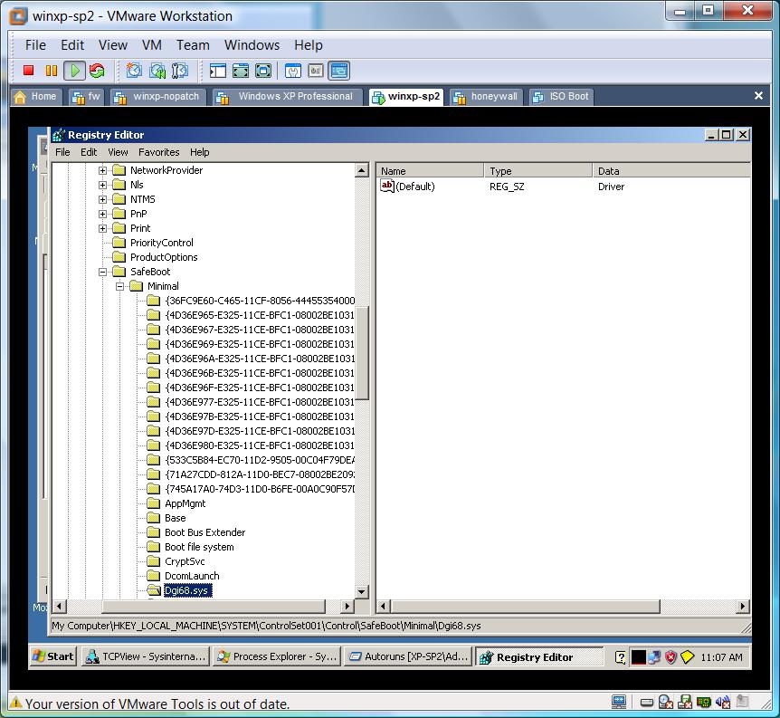780x718 pixels.
Task: Click the 11:07 AM taskbar clock
Action: pos(721,657)
